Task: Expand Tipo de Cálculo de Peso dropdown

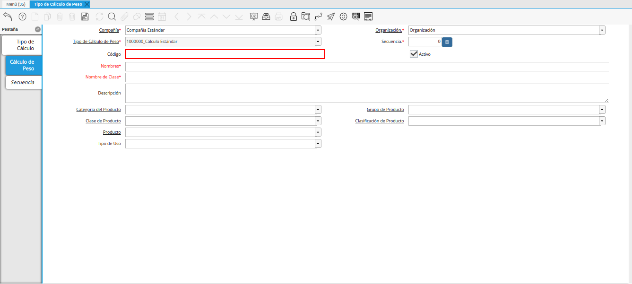Action: pos(318,42)
